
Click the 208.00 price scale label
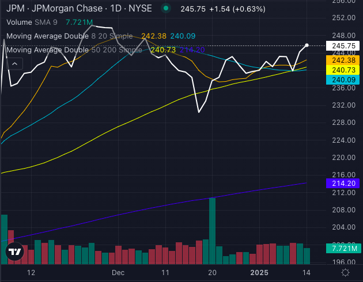344,210
